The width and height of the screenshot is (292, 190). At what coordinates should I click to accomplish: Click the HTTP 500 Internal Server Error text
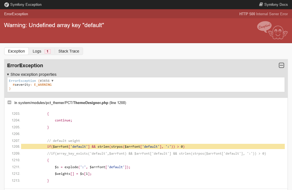tap(263, 14)
